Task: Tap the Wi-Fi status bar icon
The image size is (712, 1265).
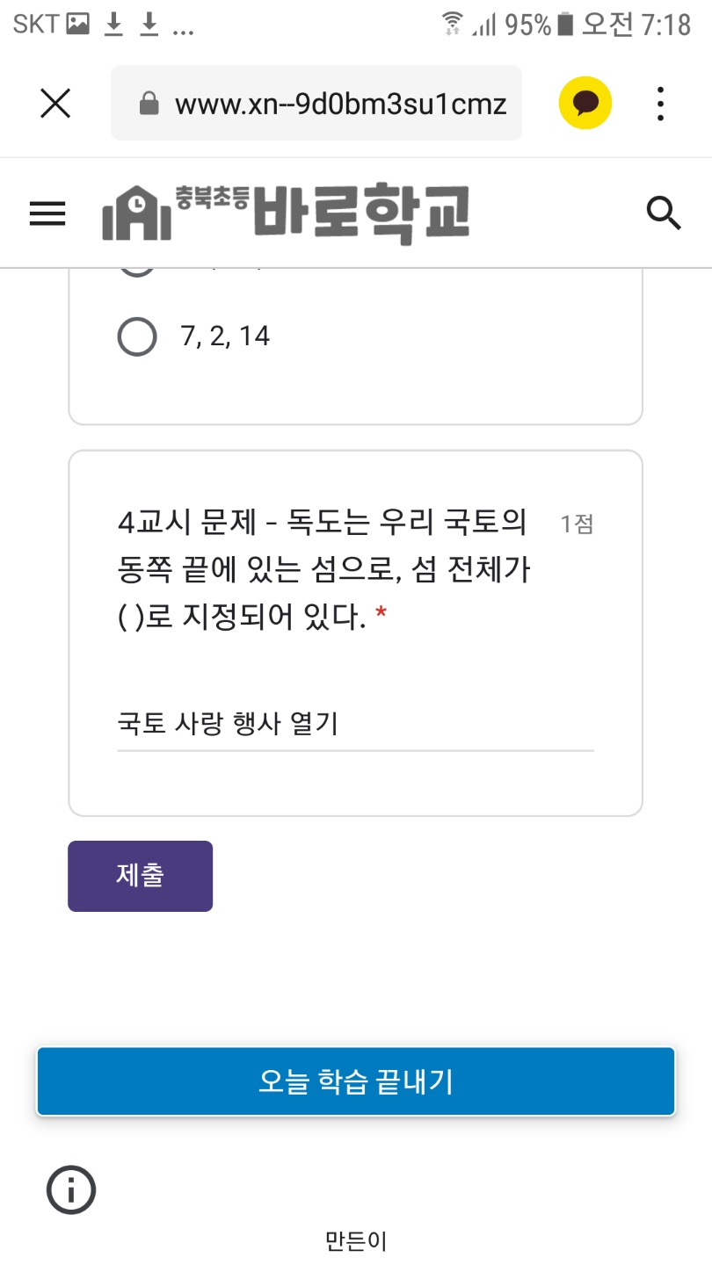Action: click(x=453, y=25)
